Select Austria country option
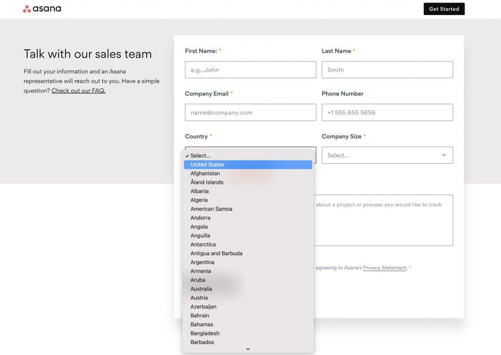This screenshot has width=501, height=355. point(248,298)
